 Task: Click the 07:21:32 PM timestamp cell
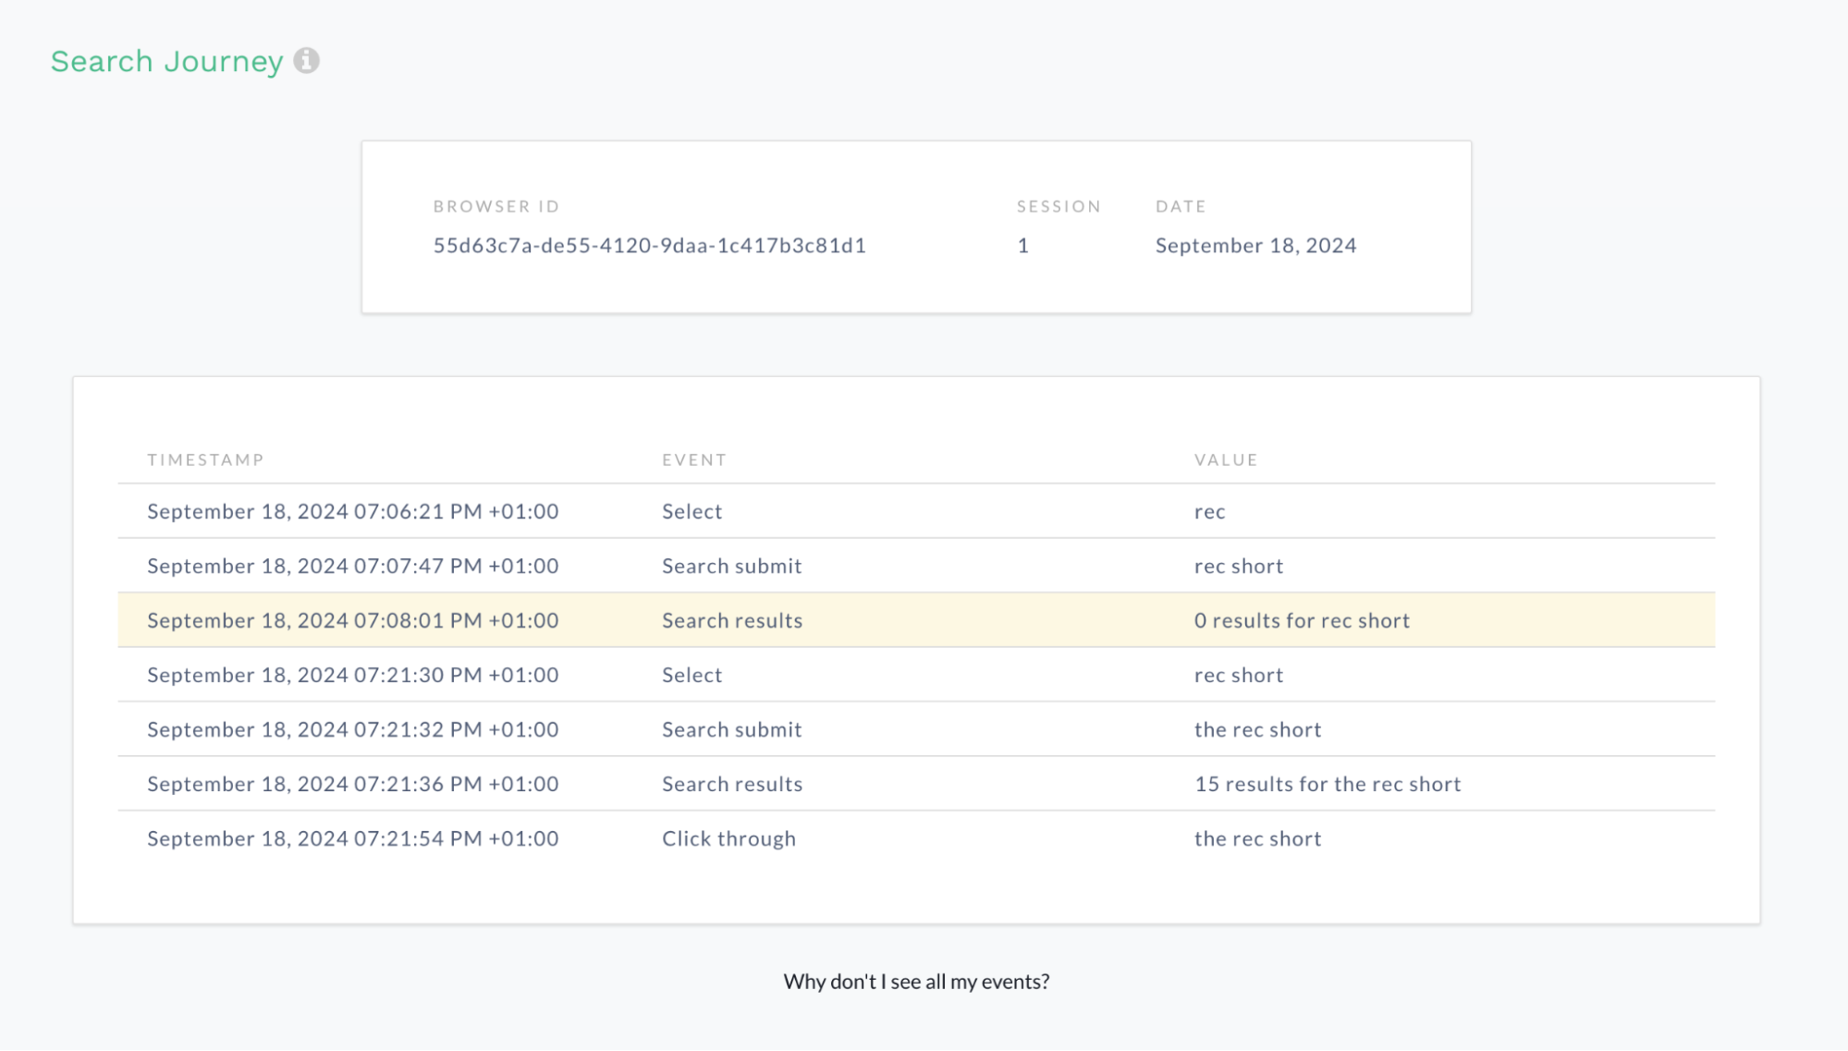pyautogui.click(x=353, y=730)
